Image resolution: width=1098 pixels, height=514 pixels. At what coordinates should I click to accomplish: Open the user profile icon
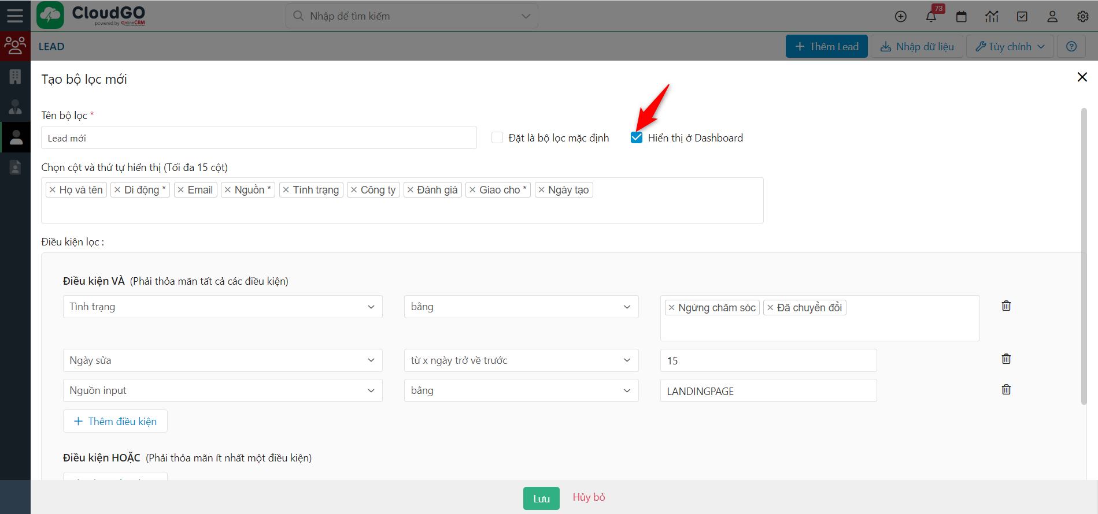pos(1052,17)
